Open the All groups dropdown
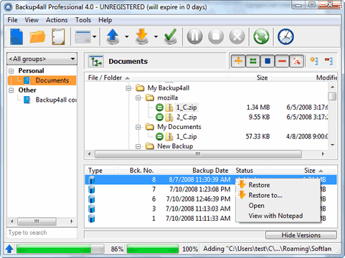Image resolution: width=345 pixels, height=258 pixels. pos(42,59)
